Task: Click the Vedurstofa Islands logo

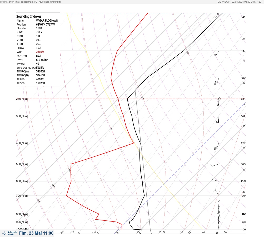Action: coord(9,233)
